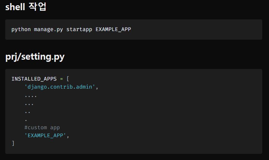Screen dimensions: 269x160
Task: Click the word "python" in the shell command
Action: (21, 30)
